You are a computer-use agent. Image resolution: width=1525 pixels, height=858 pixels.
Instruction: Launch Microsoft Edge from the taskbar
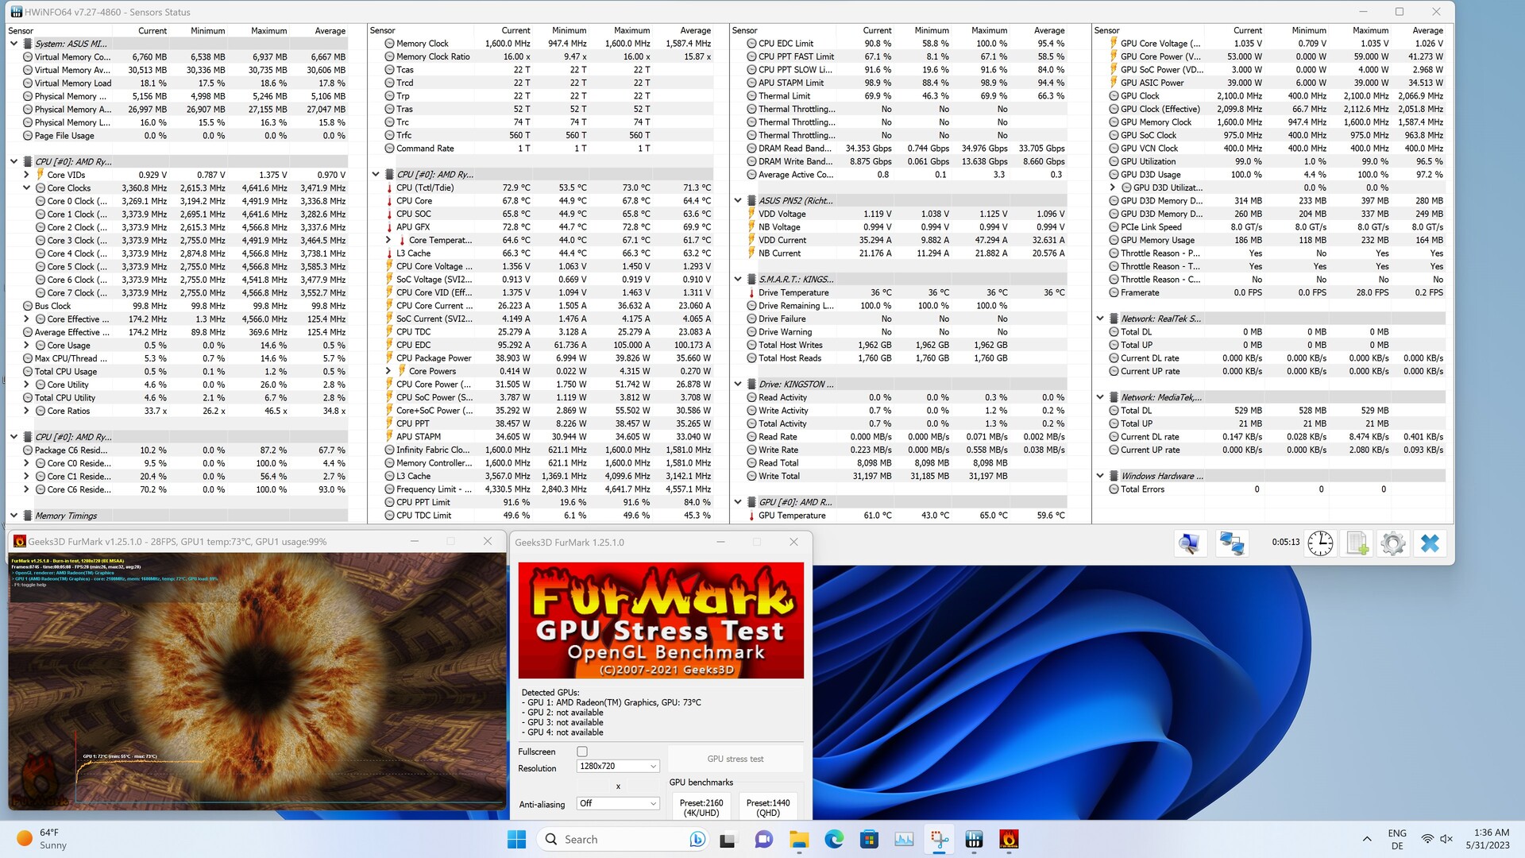(x=834, y=839)
